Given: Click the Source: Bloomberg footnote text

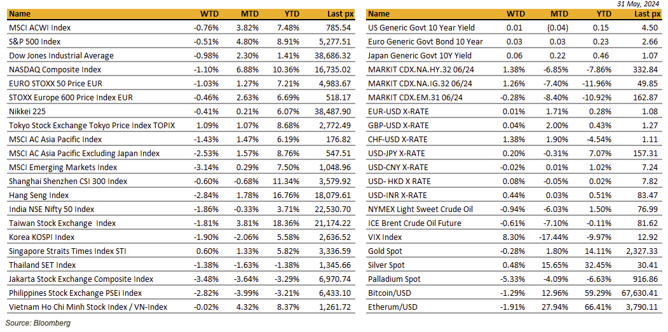Looking at the screenshot, I should [38, 323].
